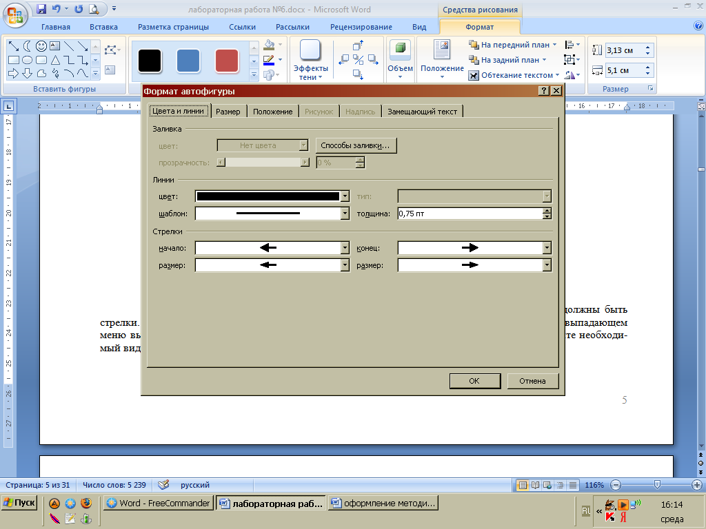Switch to Положение tab in dialog
Image resolution: width=706 pixels, height=529 pixels.
(x=272, y=112)
